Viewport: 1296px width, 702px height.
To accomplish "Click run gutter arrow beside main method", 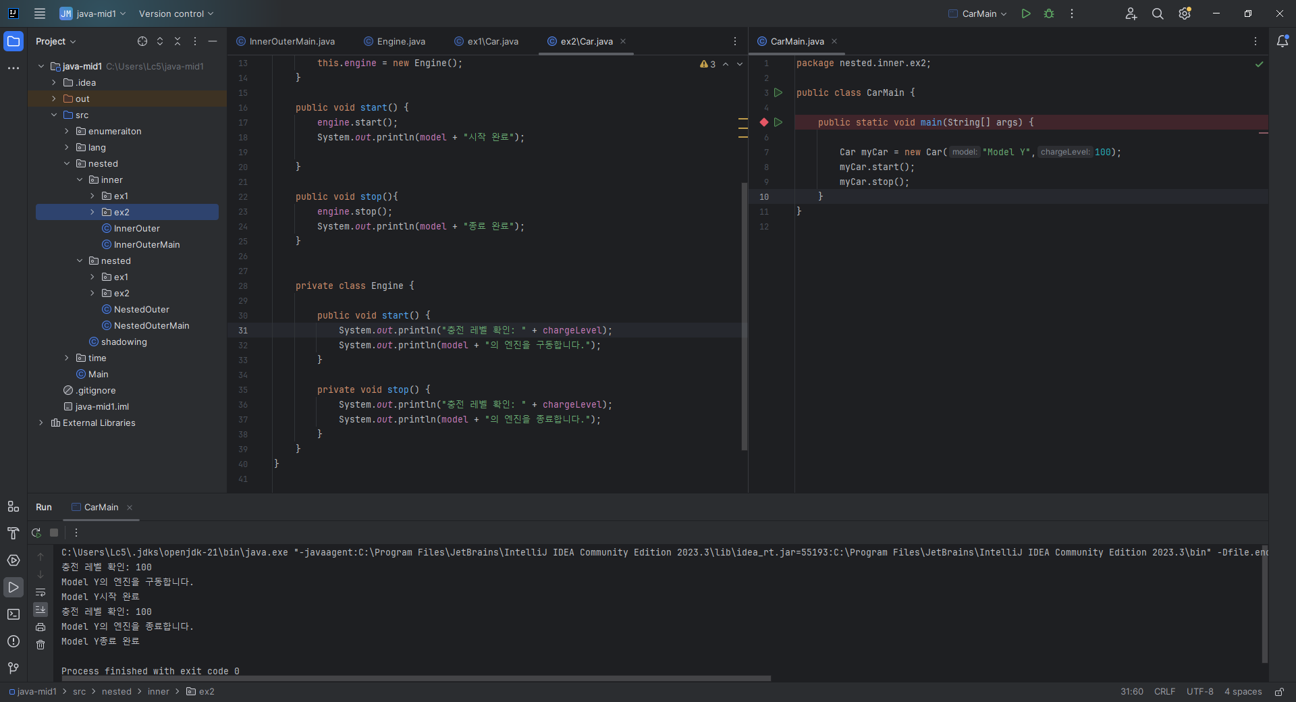I will click(x=778, y=122).
